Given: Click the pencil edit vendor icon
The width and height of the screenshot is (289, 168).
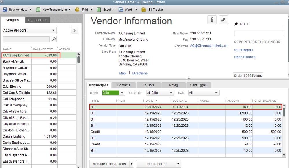Looking at the screenshot, I should click(223, 20).
